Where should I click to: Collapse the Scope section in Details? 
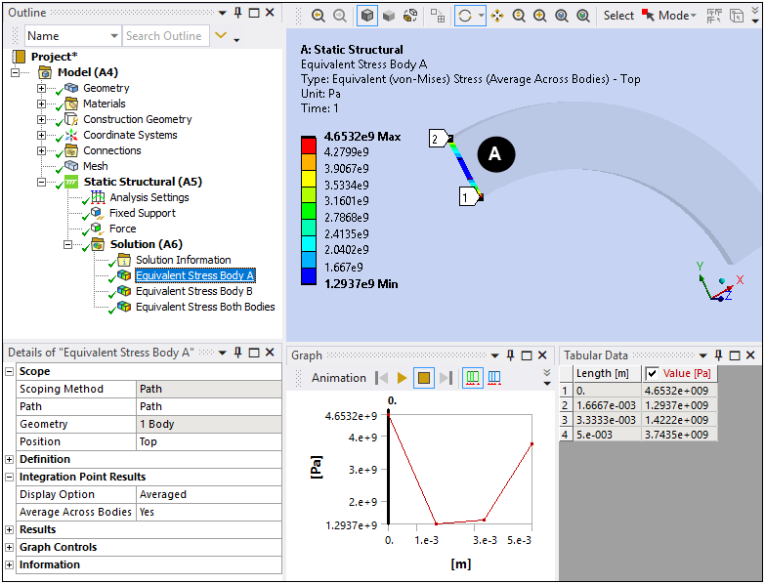[10, 372]
